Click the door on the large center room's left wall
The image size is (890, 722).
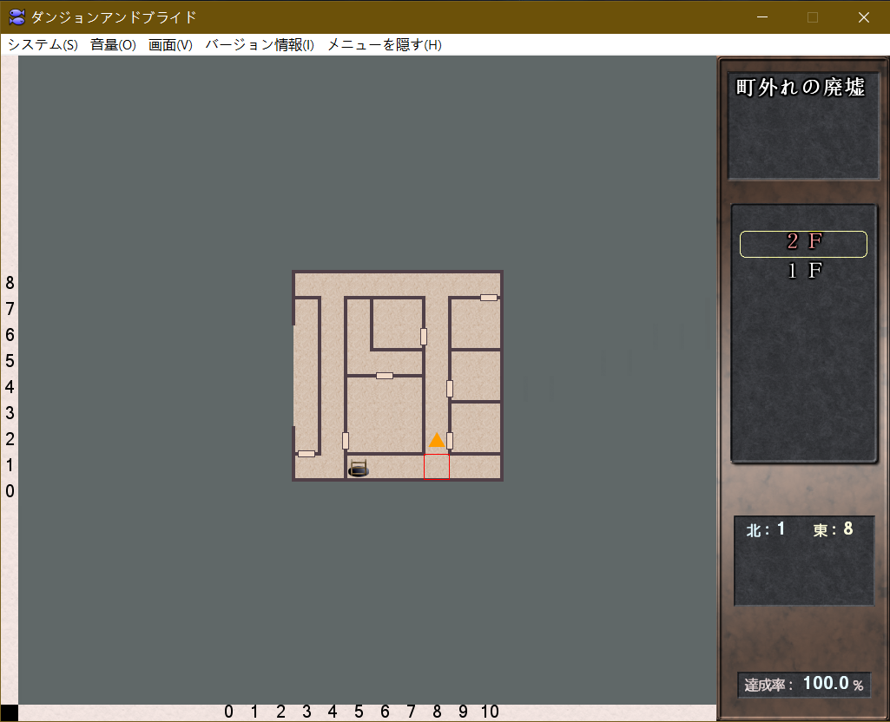346,440
